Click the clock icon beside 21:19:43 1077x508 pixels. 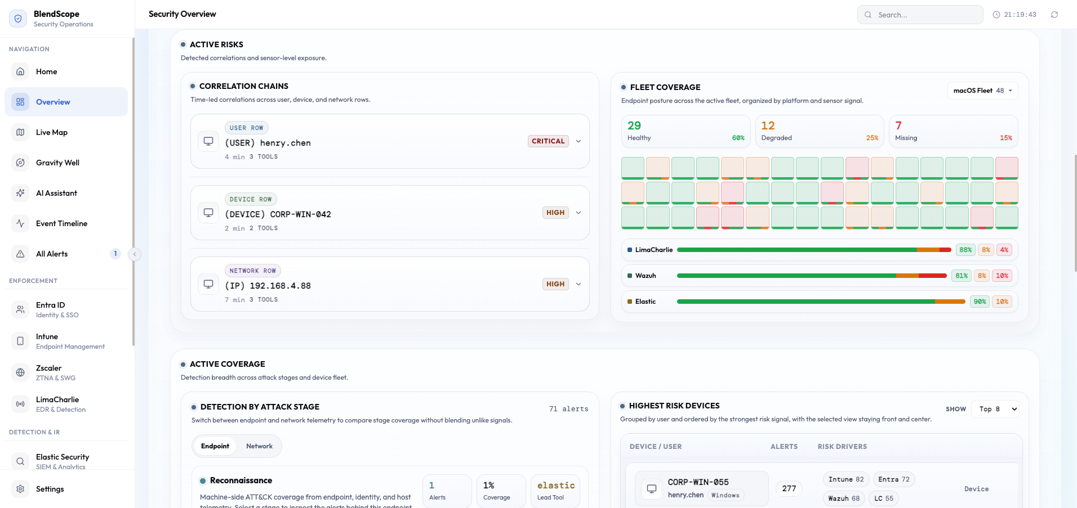coord(996,15)
